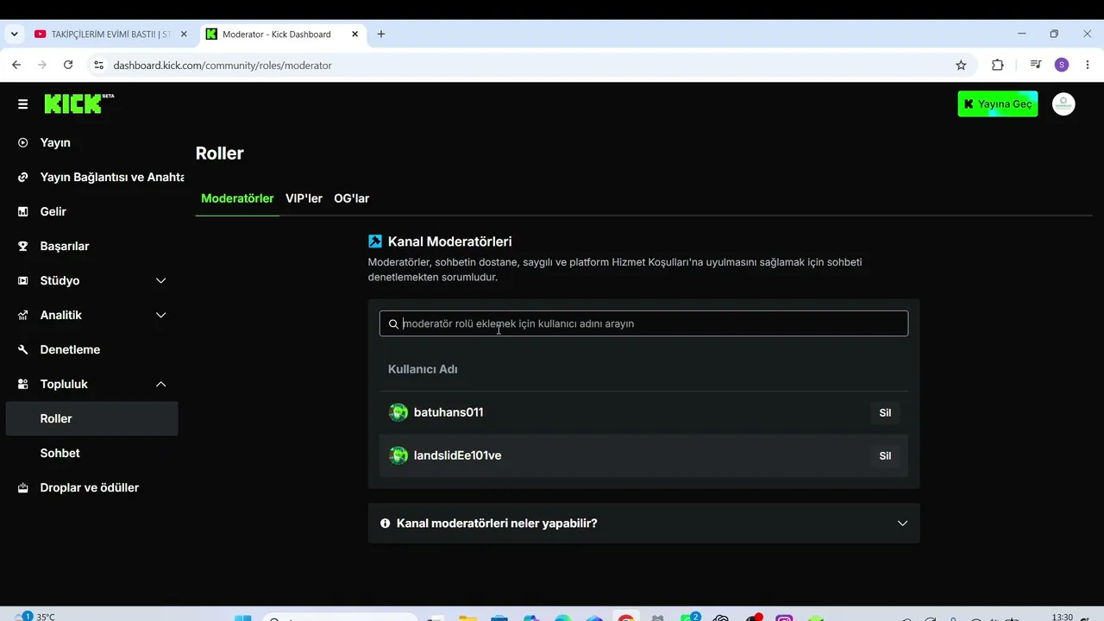
Task: Click the trophy icon beside Başarılar
Action: click(23, 246)
